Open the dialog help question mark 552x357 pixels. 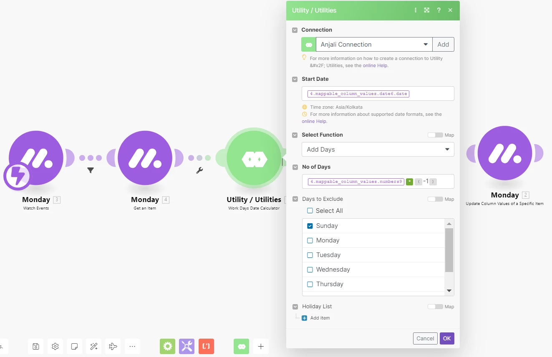pos(439,10)
